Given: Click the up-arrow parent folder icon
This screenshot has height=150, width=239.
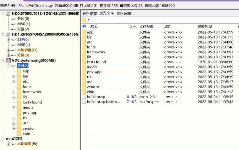Looking at the screenshot, I should (84, 27).
